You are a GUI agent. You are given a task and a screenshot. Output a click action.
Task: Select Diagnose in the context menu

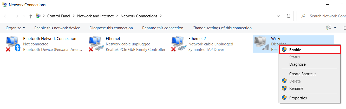click(297, 64)
